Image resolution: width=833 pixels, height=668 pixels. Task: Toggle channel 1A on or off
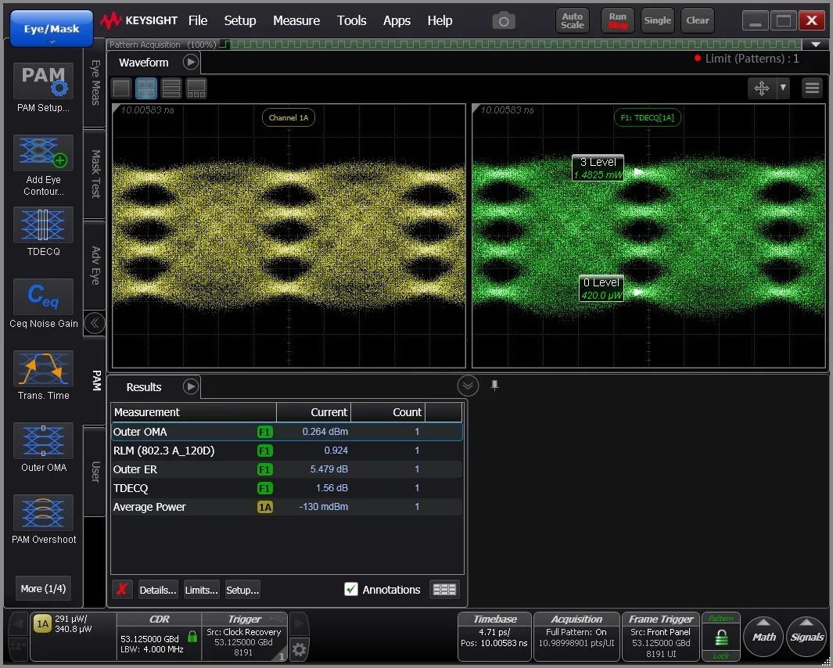(42, 623)
